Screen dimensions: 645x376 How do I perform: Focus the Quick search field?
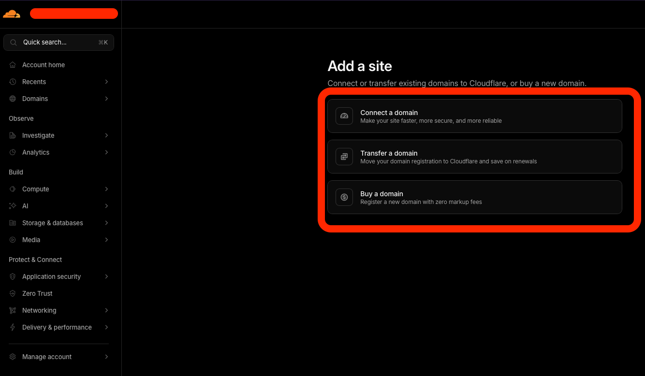click(x=59, y=43)
